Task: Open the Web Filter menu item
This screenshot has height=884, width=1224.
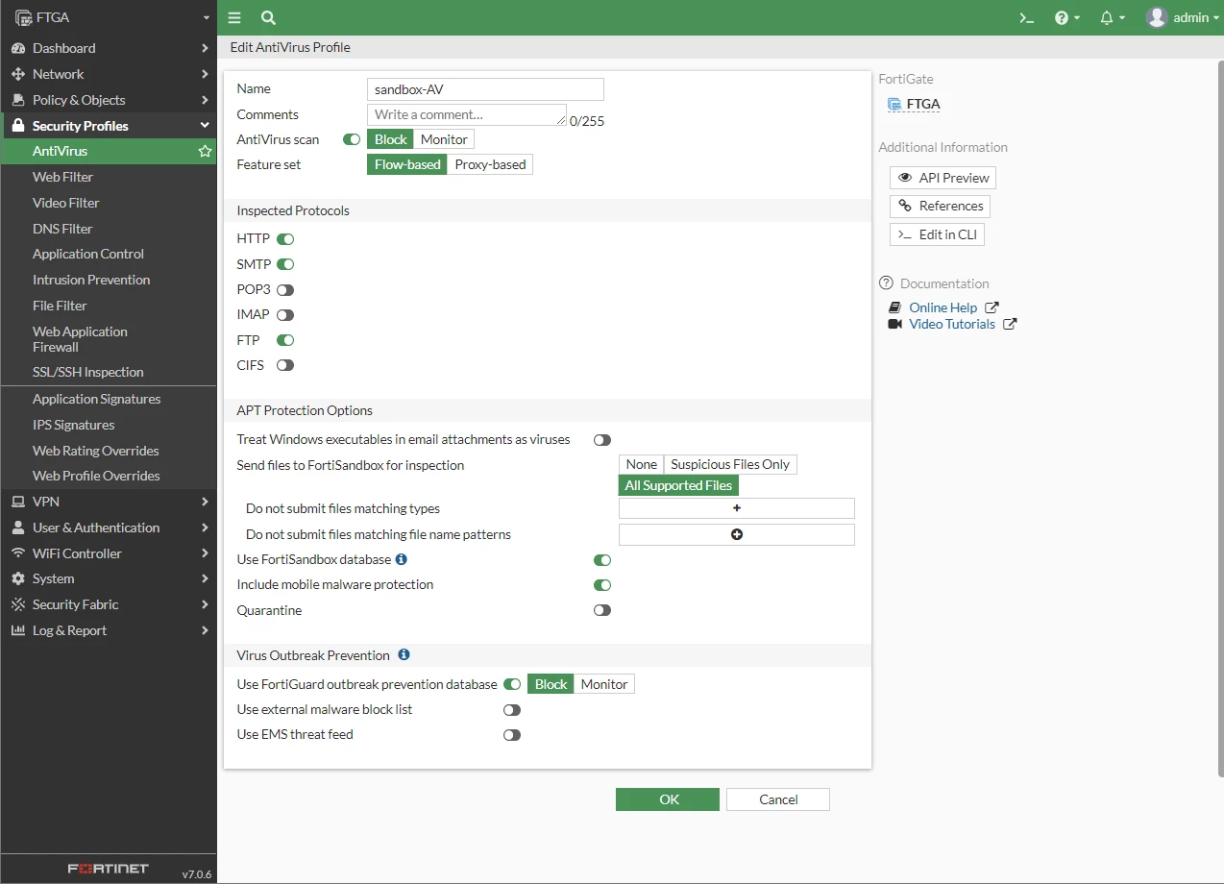Action: tap(109, 177)
